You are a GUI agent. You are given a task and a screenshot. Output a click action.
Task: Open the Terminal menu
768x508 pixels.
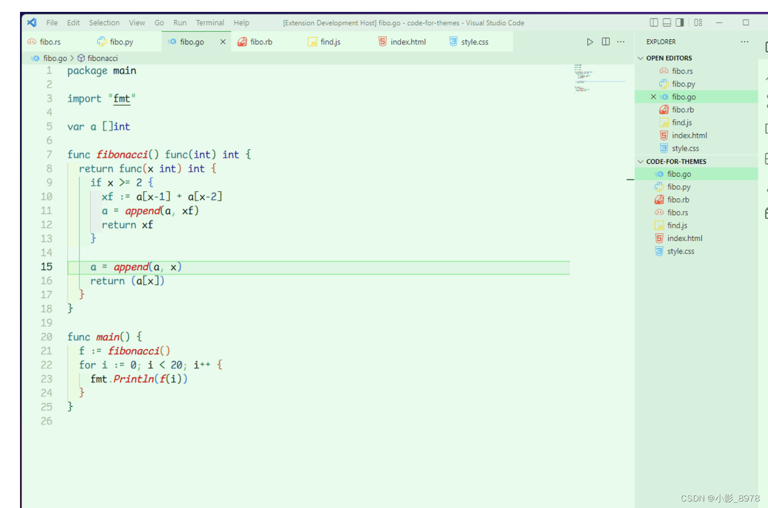click(x=210, y=23)
